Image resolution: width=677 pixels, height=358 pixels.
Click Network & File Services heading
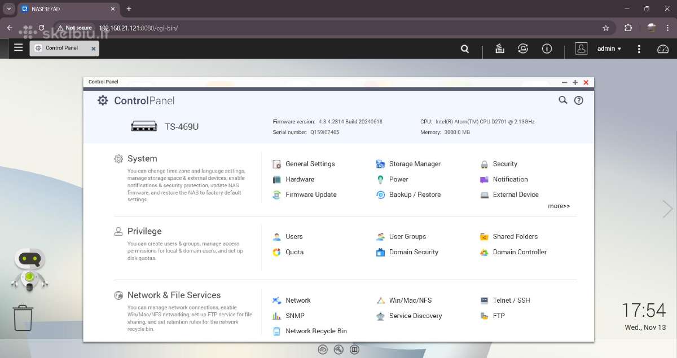pos(174,295)
